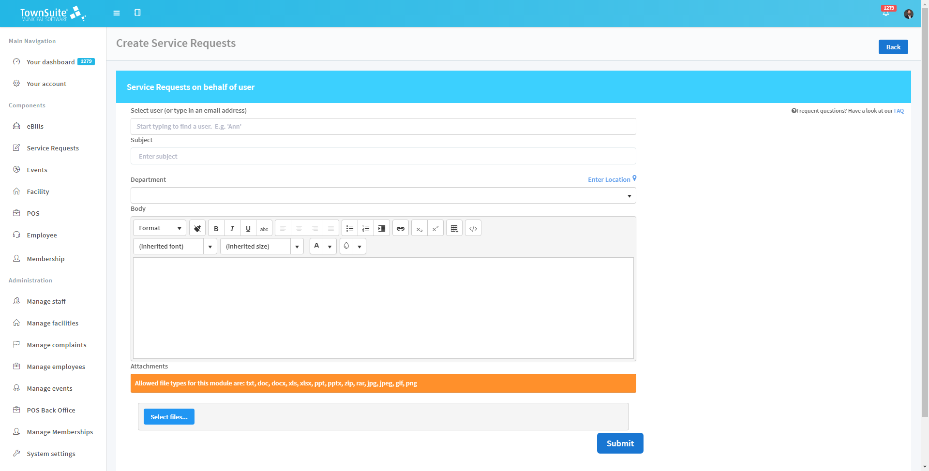
Task: Remove formatting with the clear format eraser
Action: (x=197, y=228)
